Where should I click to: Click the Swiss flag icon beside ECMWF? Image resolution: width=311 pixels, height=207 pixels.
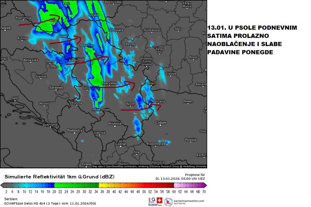coord(159,201)
